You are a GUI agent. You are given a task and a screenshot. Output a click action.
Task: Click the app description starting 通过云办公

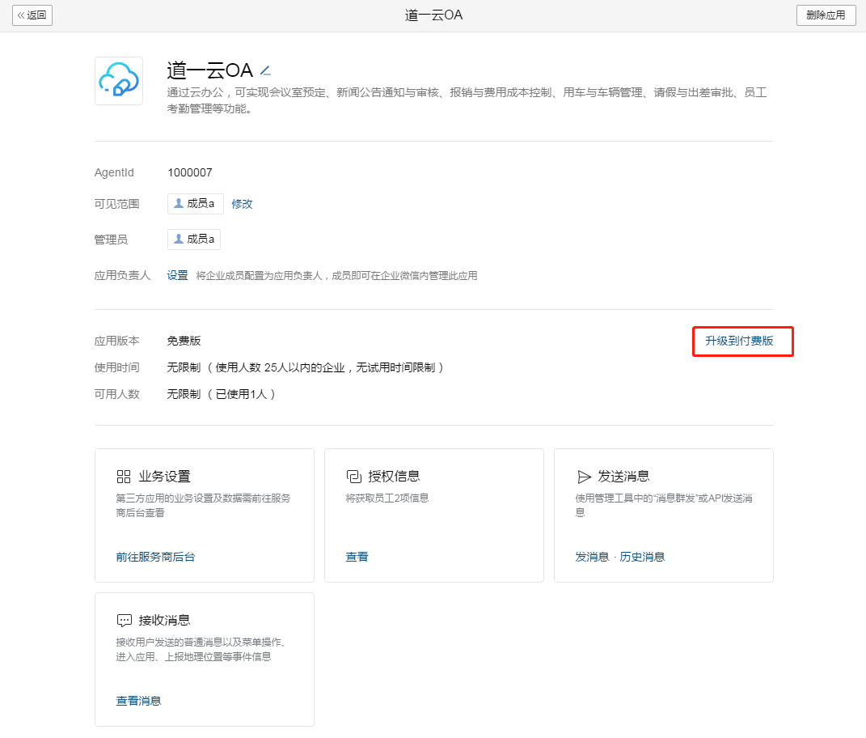click(x=467, y=100)
